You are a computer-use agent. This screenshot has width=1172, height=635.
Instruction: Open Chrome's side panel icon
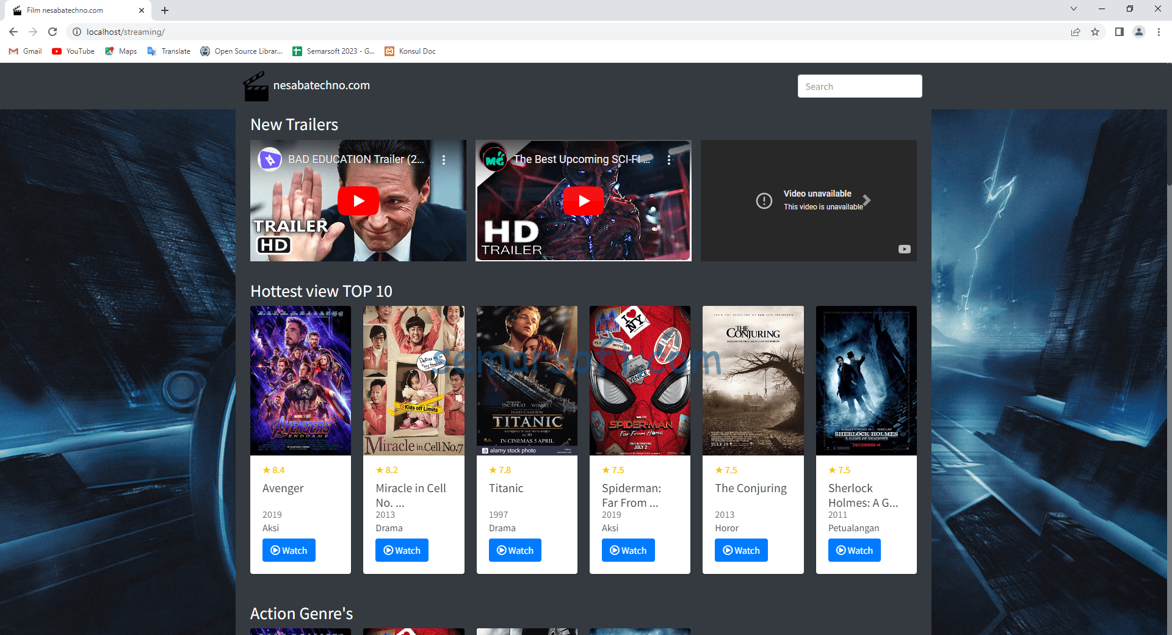click(1119, 32)
